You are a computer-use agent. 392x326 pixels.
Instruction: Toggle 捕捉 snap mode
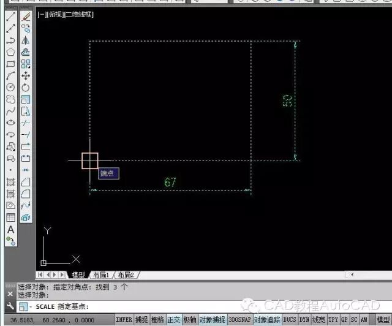point(141,319)
